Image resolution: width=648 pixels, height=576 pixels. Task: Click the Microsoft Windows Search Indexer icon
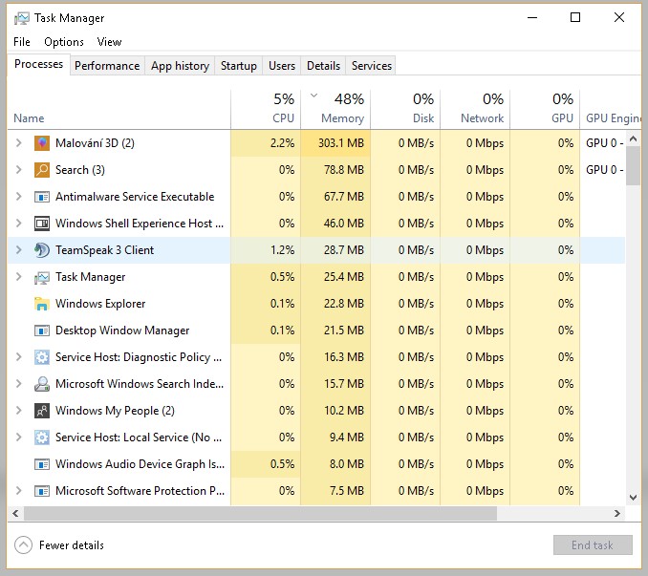(x=42, y=384)
